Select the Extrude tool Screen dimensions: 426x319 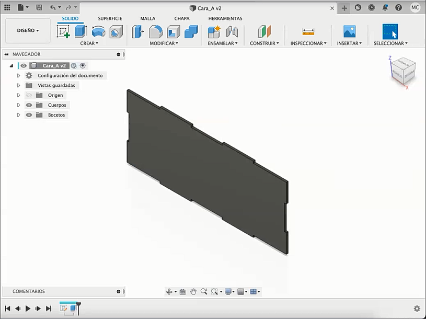coord(80,31)
